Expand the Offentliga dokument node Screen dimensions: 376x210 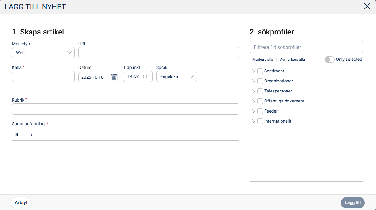click(x=254, y=101)
